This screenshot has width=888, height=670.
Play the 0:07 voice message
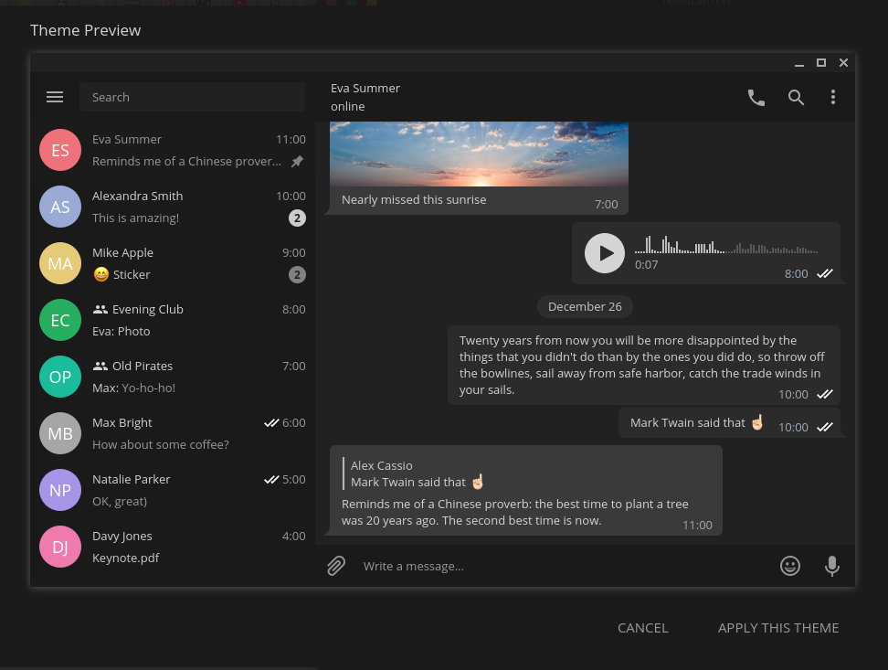point(604,253)
